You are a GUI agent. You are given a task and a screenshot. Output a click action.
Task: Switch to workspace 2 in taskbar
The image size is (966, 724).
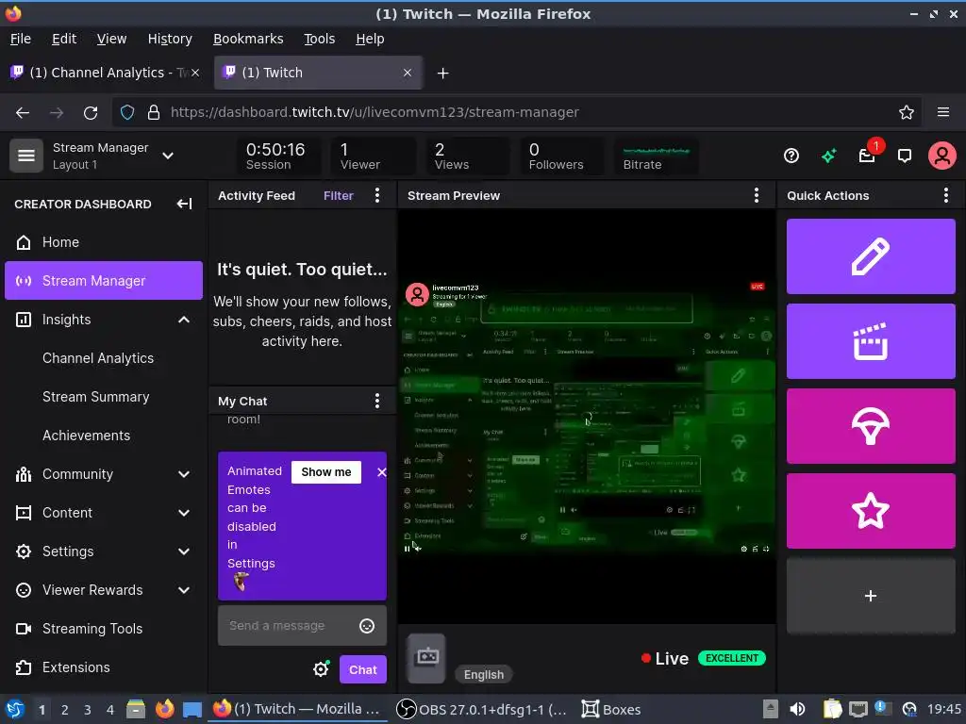pyautogui.click(x=65, y=710)
